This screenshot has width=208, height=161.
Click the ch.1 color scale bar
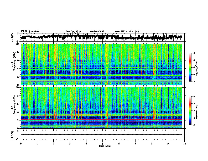point(190,67)
